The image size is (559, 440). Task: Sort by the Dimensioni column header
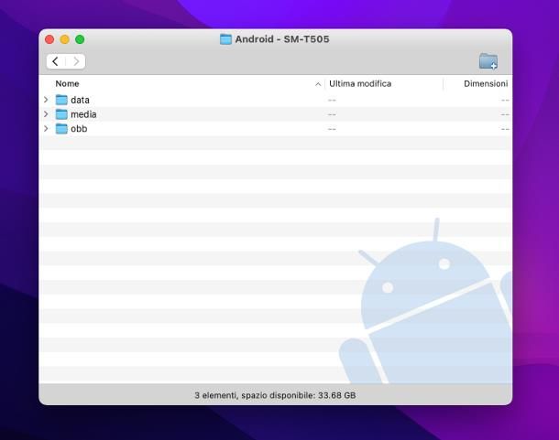pyautogui.click(x=486, y=83)
